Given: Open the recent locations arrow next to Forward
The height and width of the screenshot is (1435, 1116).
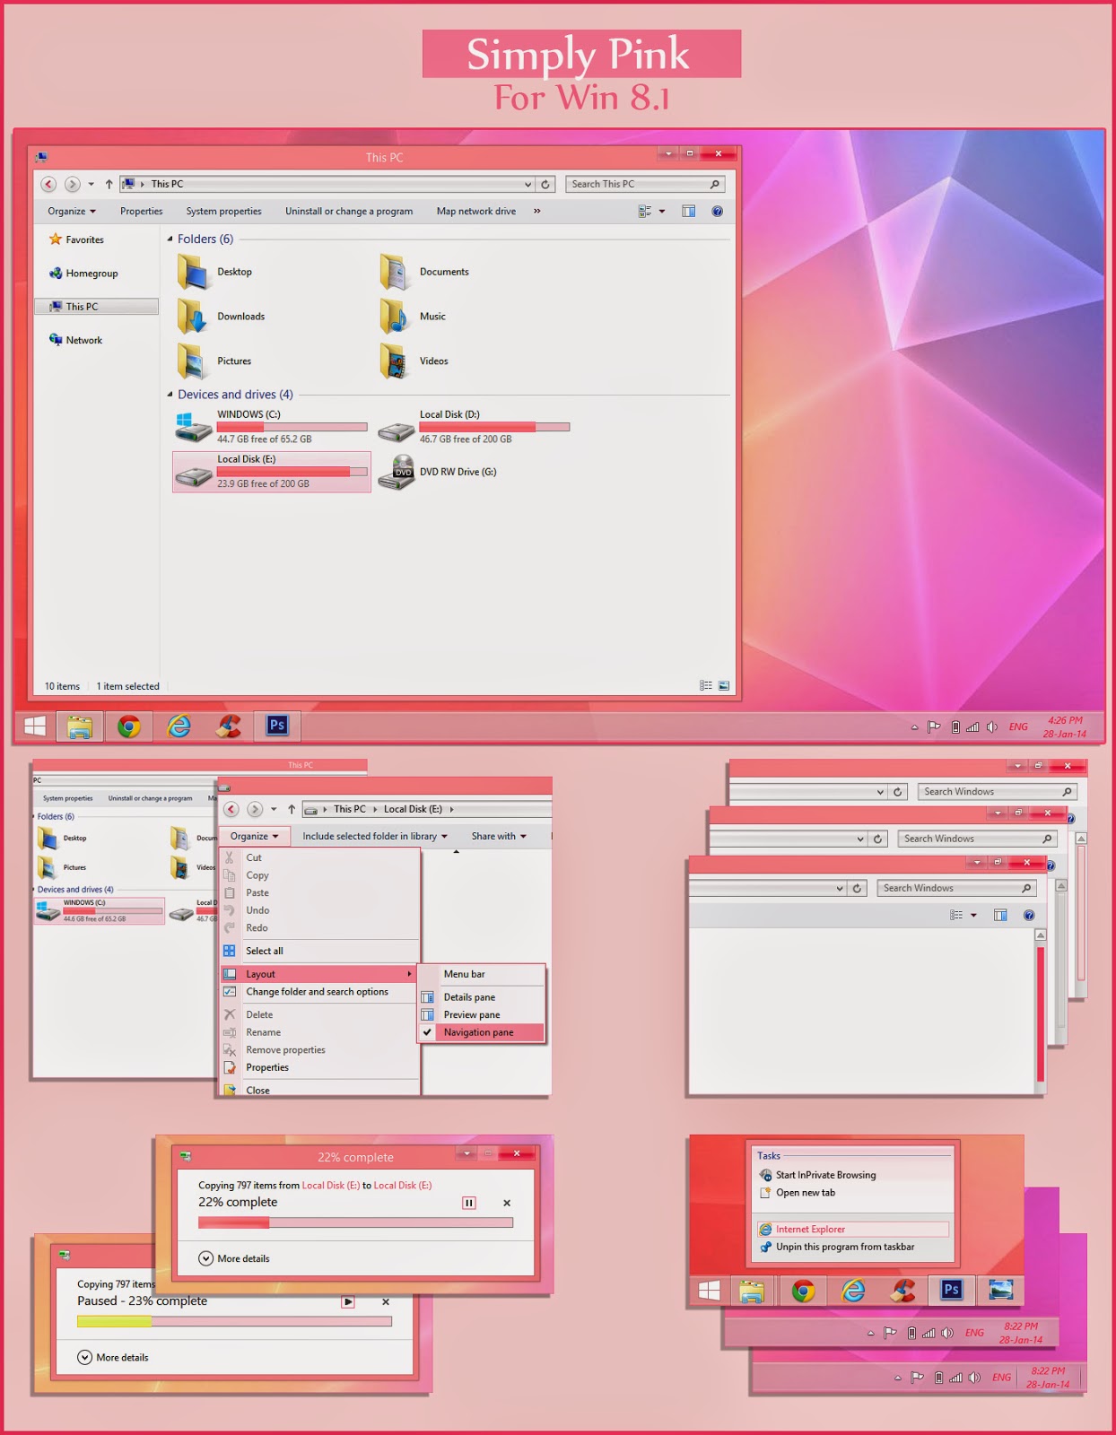Looking at the screenshot, I should click(x=91, y=184).
